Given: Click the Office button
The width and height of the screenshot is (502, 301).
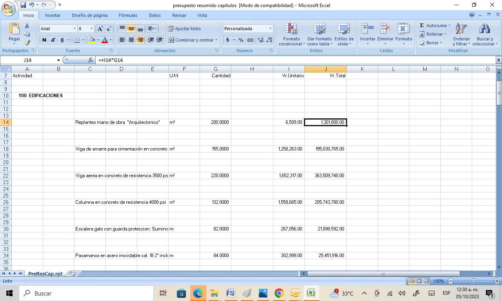Looking at the screenshot, I should pos(9,8).
